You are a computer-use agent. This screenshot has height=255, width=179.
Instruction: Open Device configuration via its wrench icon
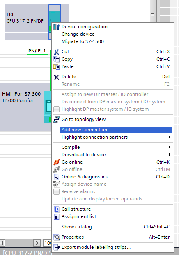click(x=56, y=27)
